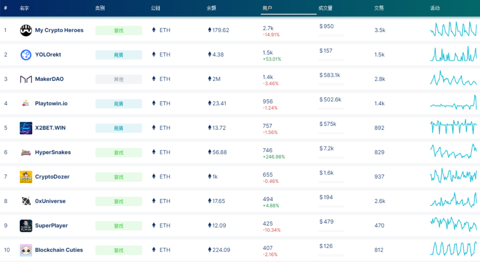
Task: Click the ETH chain icon in MakerDAO row
Action: click(154, 79)
